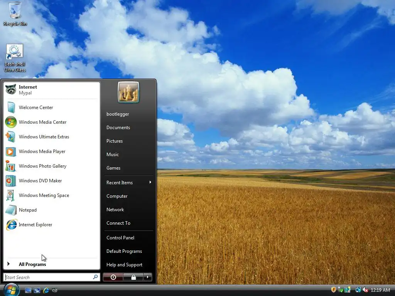The width and height of the screenshot is (395, 296).
Task: Open Games from the Start menu
Action: click(x=128, y=168)
